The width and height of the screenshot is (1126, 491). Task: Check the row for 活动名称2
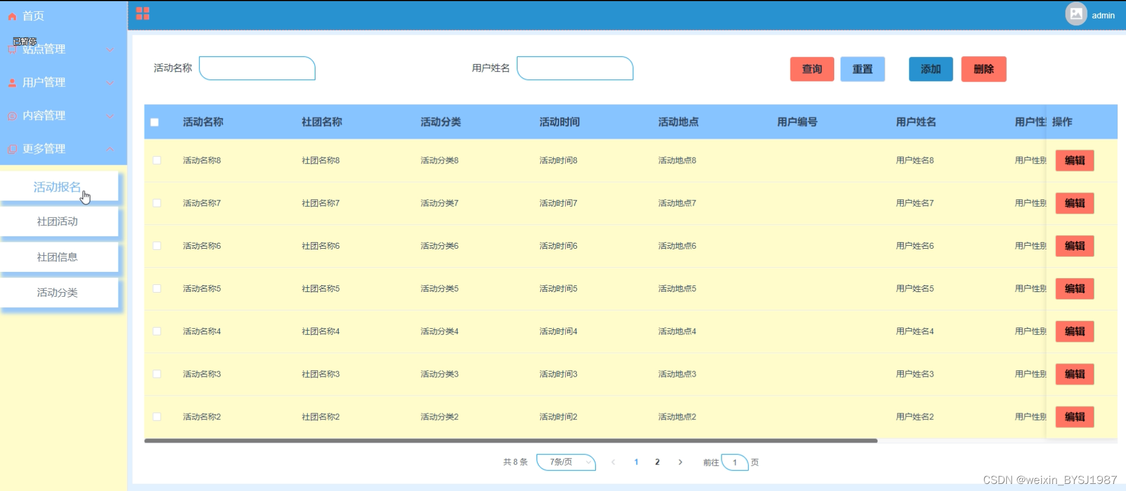coord(157,416)
